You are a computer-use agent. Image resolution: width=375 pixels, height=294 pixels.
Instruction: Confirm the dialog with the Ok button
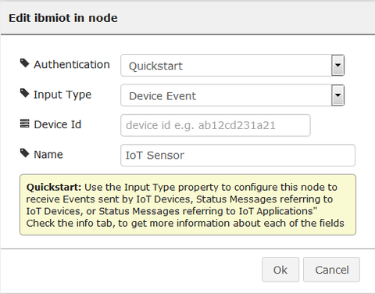coord(280,270)
